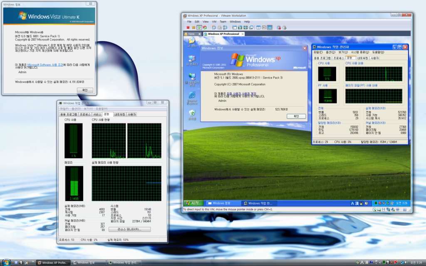
Task: Open the 최종 사용자 사용권 계약 link in XP
Action: click(241, 94)
